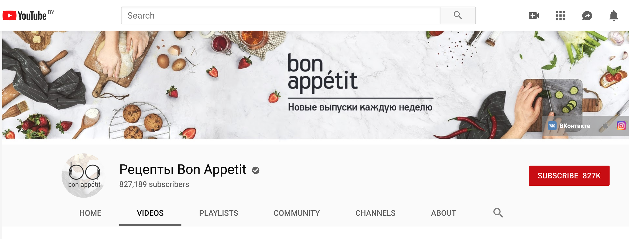The image size is (629, 239).
Task: Open the share messages arrow icon
Action: coord(587,16)
